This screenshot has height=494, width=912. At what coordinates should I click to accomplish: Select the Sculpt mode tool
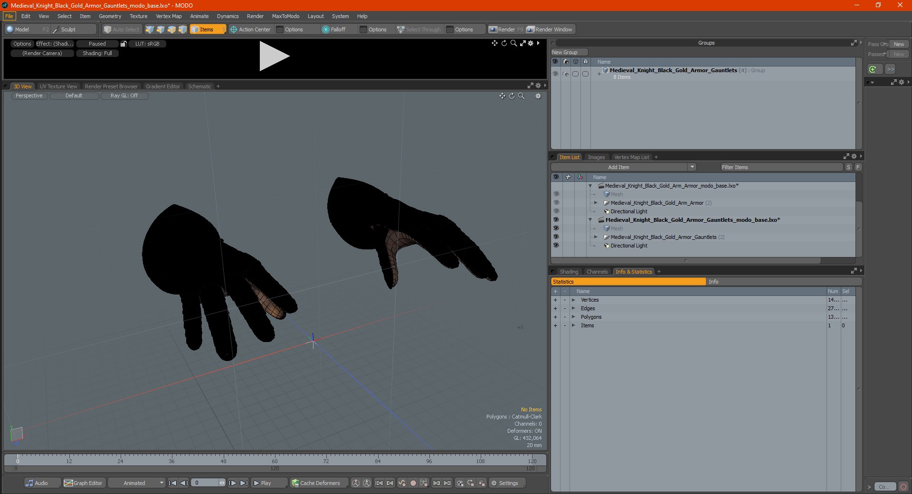(64, 29)
